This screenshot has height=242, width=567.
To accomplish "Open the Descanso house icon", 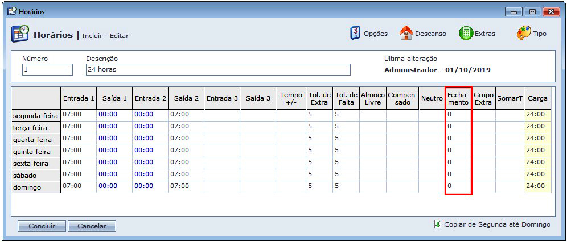I will [406, 33].
